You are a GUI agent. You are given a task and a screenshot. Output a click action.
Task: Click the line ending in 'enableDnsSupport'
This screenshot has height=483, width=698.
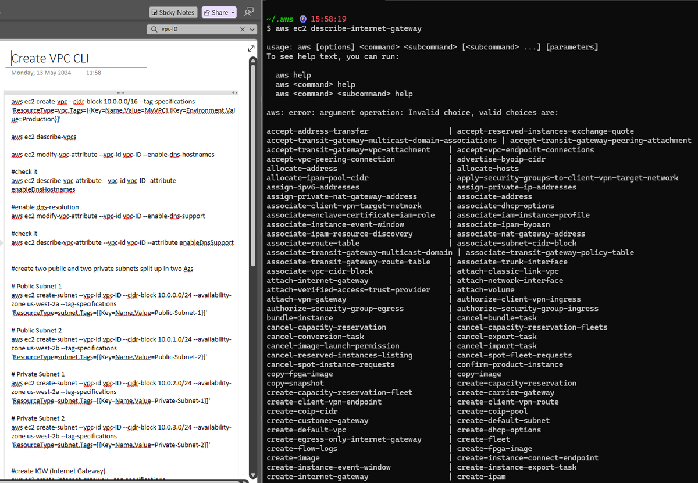122,242
